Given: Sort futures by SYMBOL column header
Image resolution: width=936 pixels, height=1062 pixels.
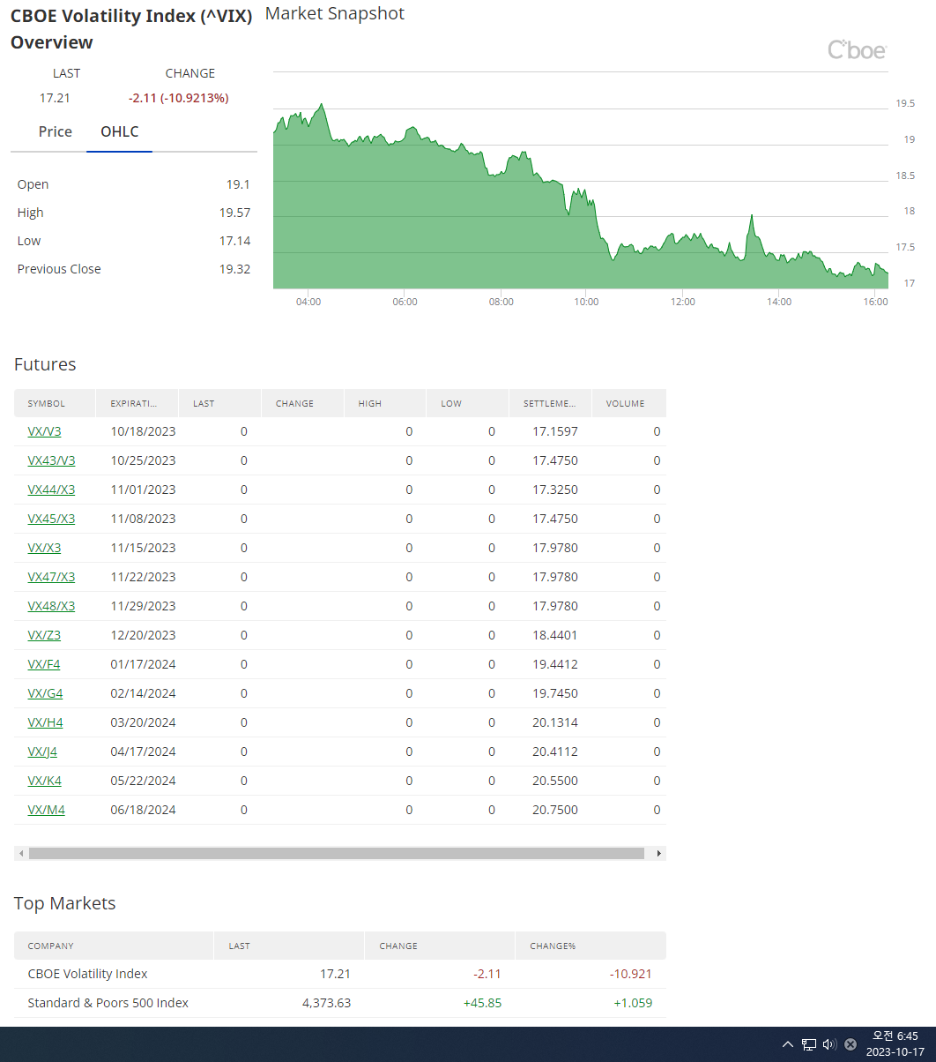Looking at the screenshot, I should click(55, 403).
